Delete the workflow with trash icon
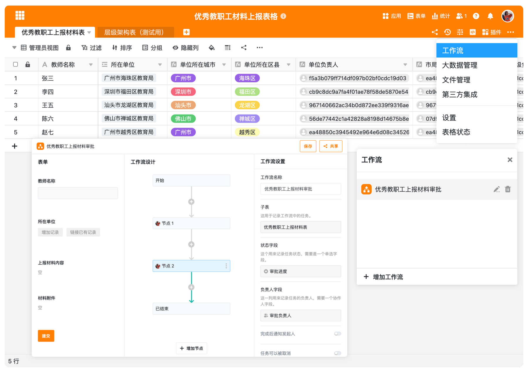 coord(508,189)
